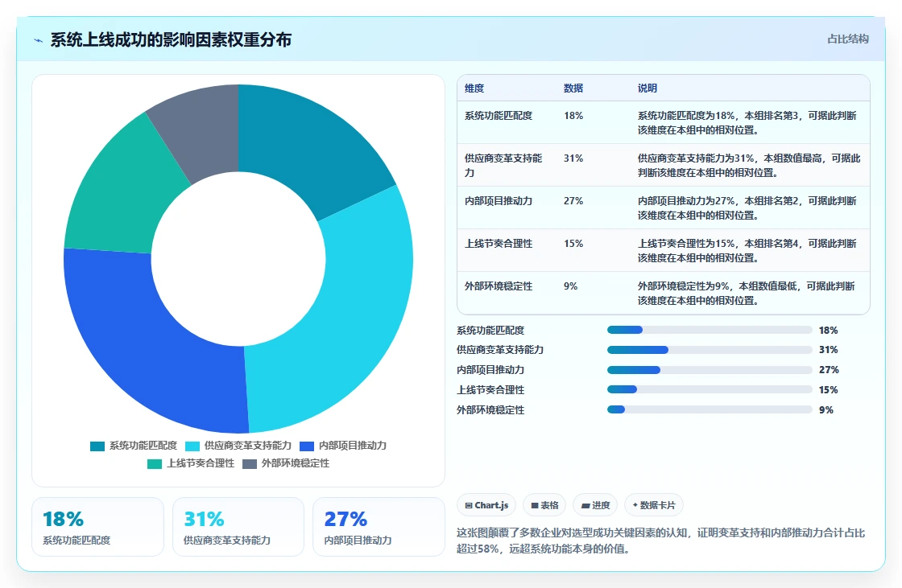Click the summary paragraph starting 这张图颠覆了
Screen dimensions: 902x588
661,541
